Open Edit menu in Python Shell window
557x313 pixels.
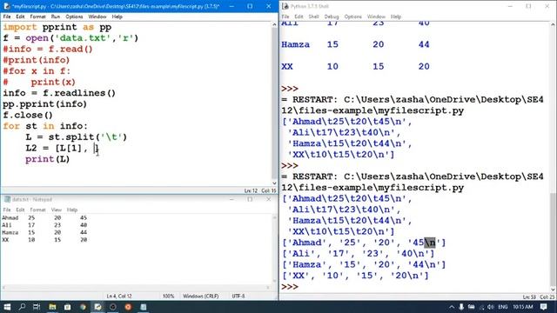point(299,17)
